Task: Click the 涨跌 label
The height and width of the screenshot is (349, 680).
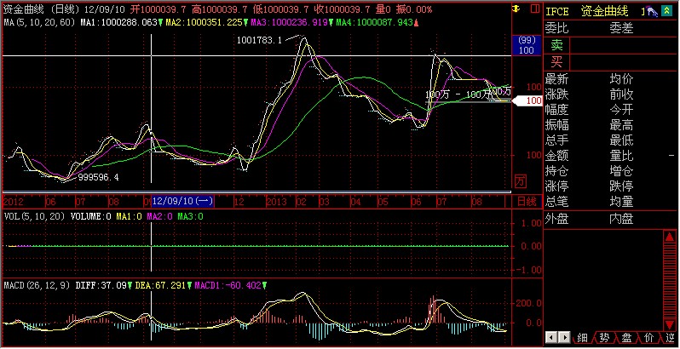Action: (556, 94)
